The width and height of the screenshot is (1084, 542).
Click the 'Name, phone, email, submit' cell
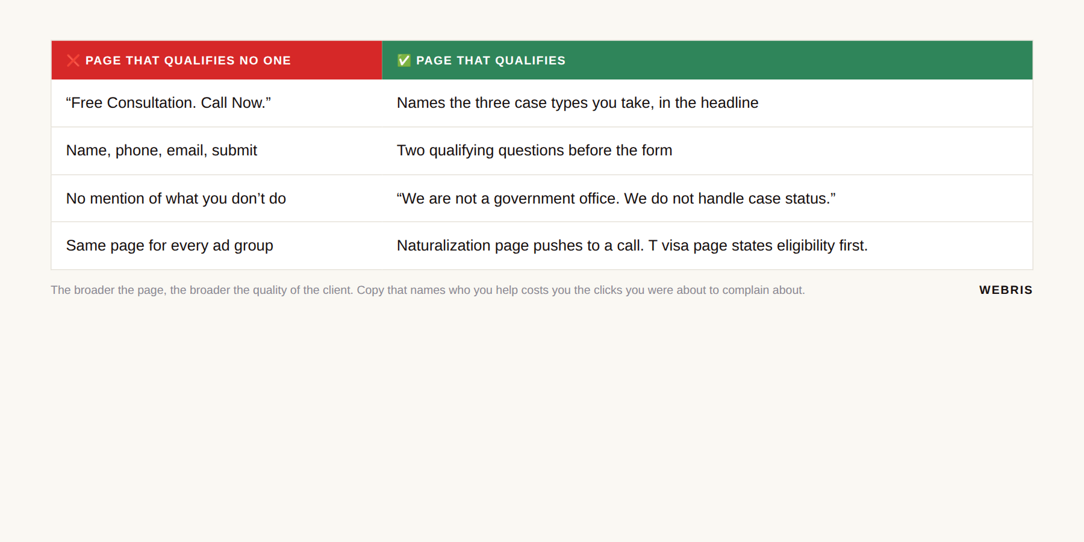click(x=217, y=151)
